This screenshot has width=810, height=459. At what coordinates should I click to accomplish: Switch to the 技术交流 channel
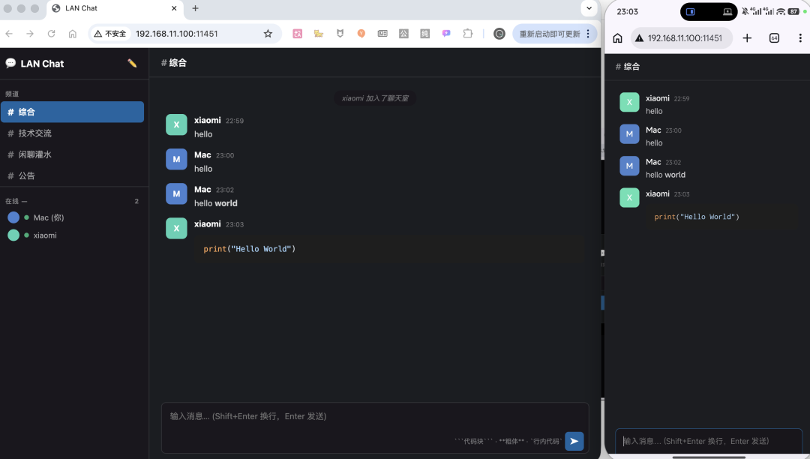click(x=72, y=133)
